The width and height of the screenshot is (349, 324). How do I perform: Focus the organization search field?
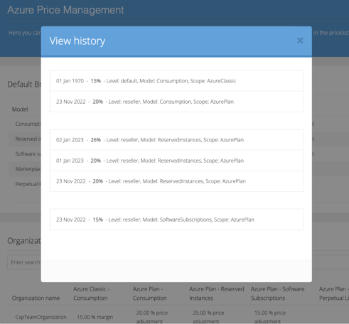pyautogui.click(x=24, y=262)
